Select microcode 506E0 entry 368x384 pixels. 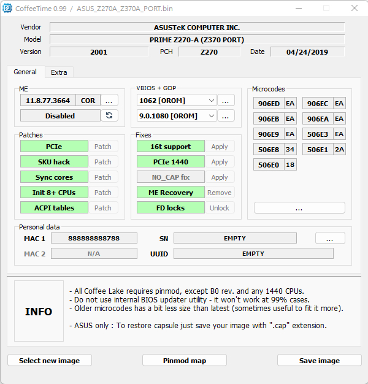pyautogui.click(x=275, y=164)
